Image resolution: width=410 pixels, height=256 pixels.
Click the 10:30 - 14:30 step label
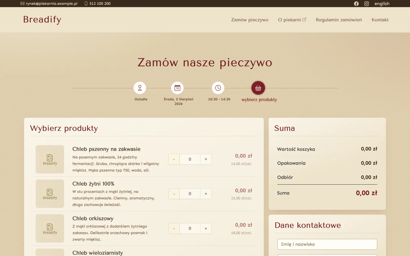coord(219,99)
